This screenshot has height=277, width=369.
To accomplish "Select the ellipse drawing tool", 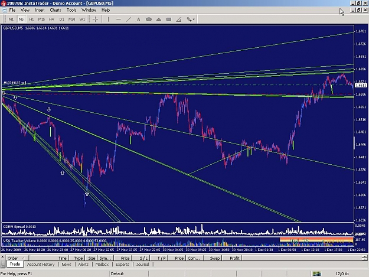I will click(149, 19).
